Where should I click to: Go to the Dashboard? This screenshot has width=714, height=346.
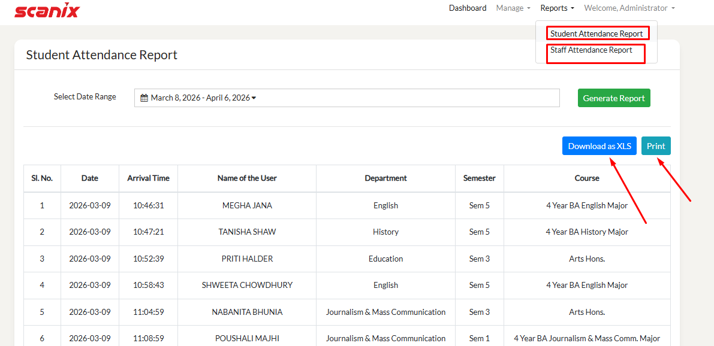click(468, 8)
